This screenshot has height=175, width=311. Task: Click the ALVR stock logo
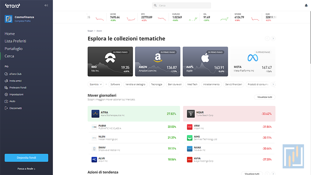click(x=94, y=159)
